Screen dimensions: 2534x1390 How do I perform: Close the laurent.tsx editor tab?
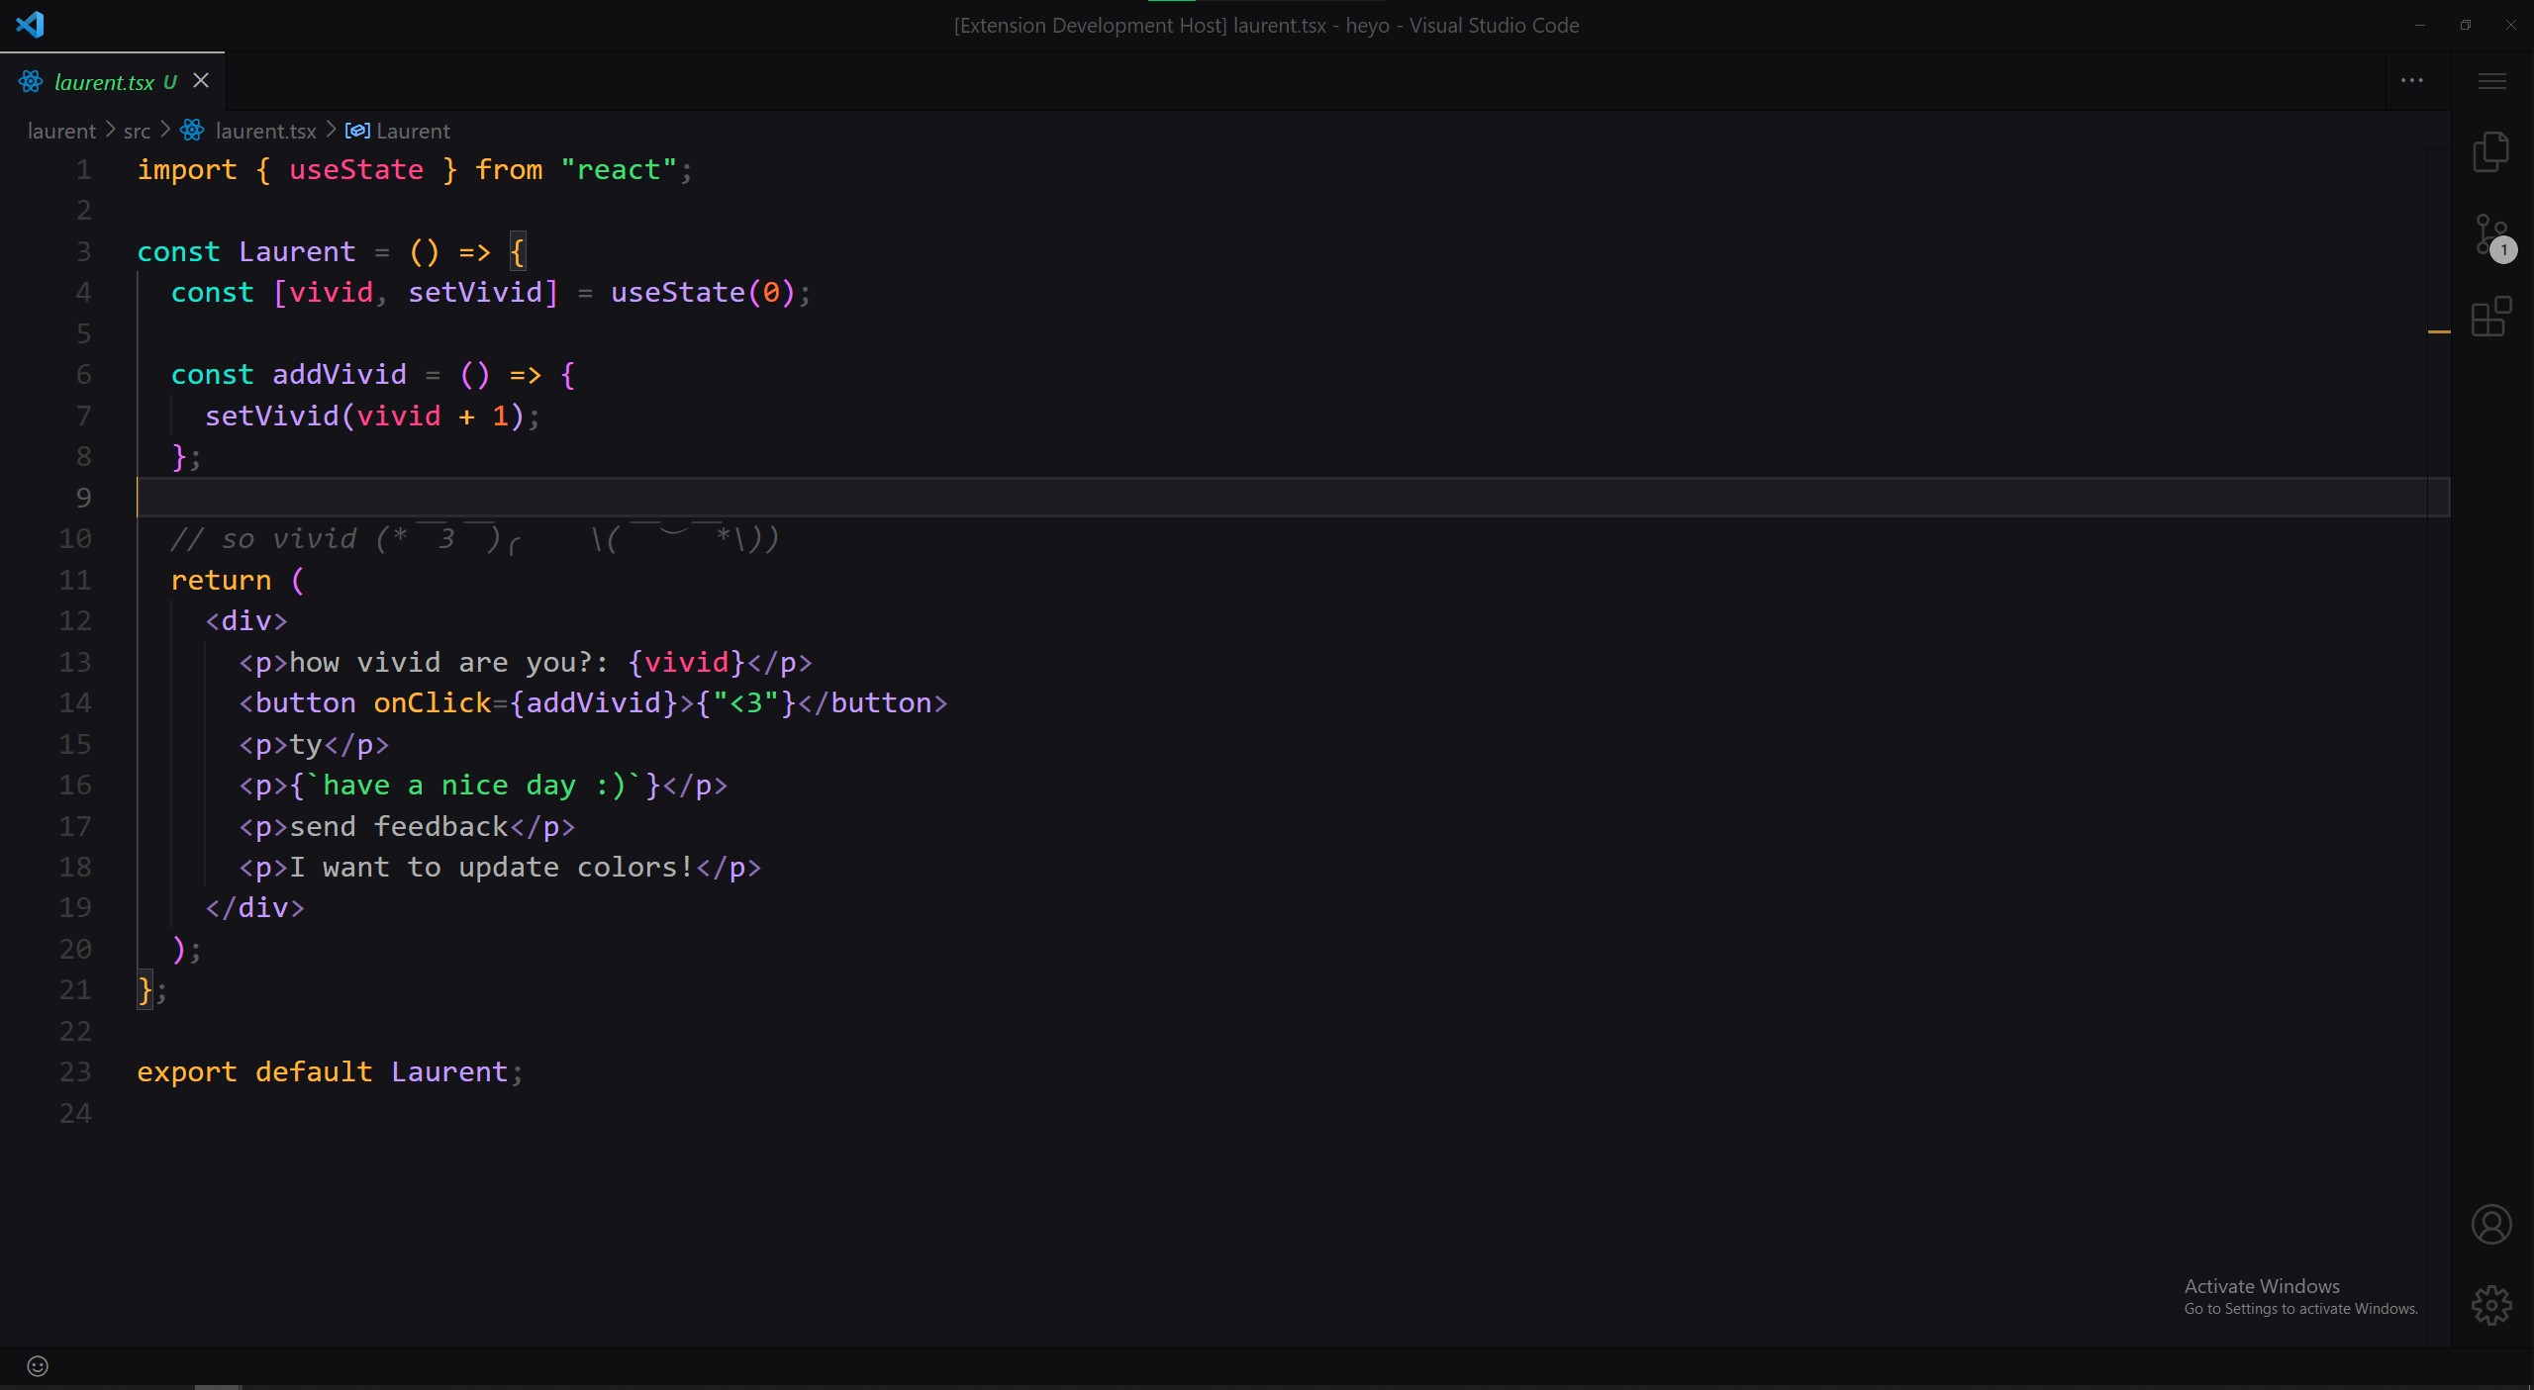point(201,81)
